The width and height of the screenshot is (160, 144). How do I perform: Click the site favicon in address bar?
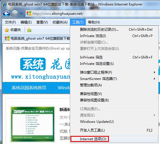[x=29, y=14]
